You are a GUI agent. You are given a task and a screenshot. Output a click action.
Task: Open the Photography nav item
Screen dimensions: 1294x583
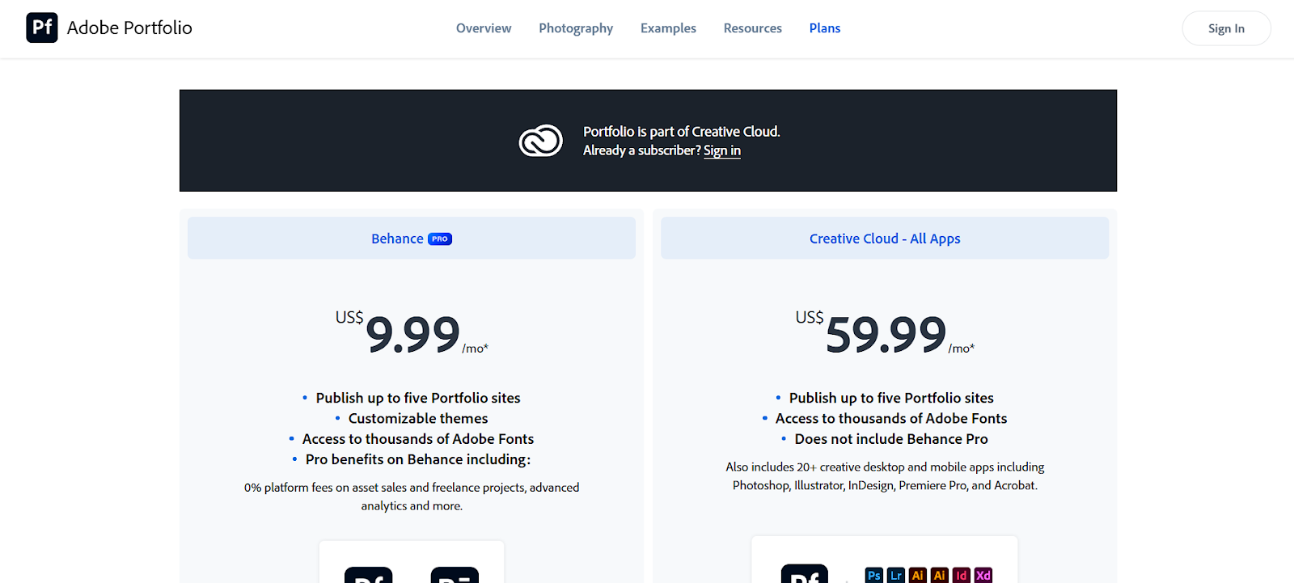click(576, 28)
